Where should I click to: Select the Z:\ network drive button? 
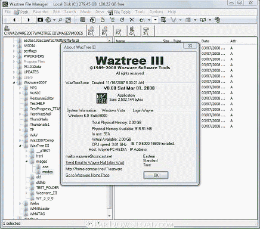146,31
